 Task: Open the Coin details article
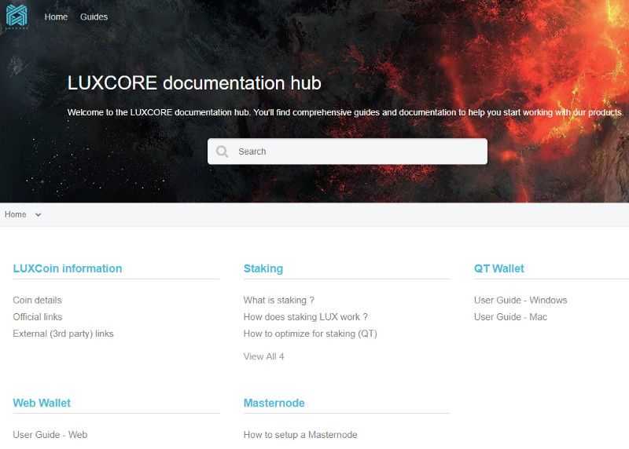tap(37, 300)
